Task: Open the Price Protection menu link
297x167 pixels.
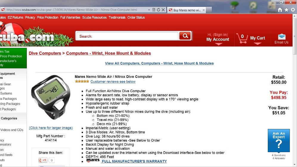Action: click(x=48, y=17)
